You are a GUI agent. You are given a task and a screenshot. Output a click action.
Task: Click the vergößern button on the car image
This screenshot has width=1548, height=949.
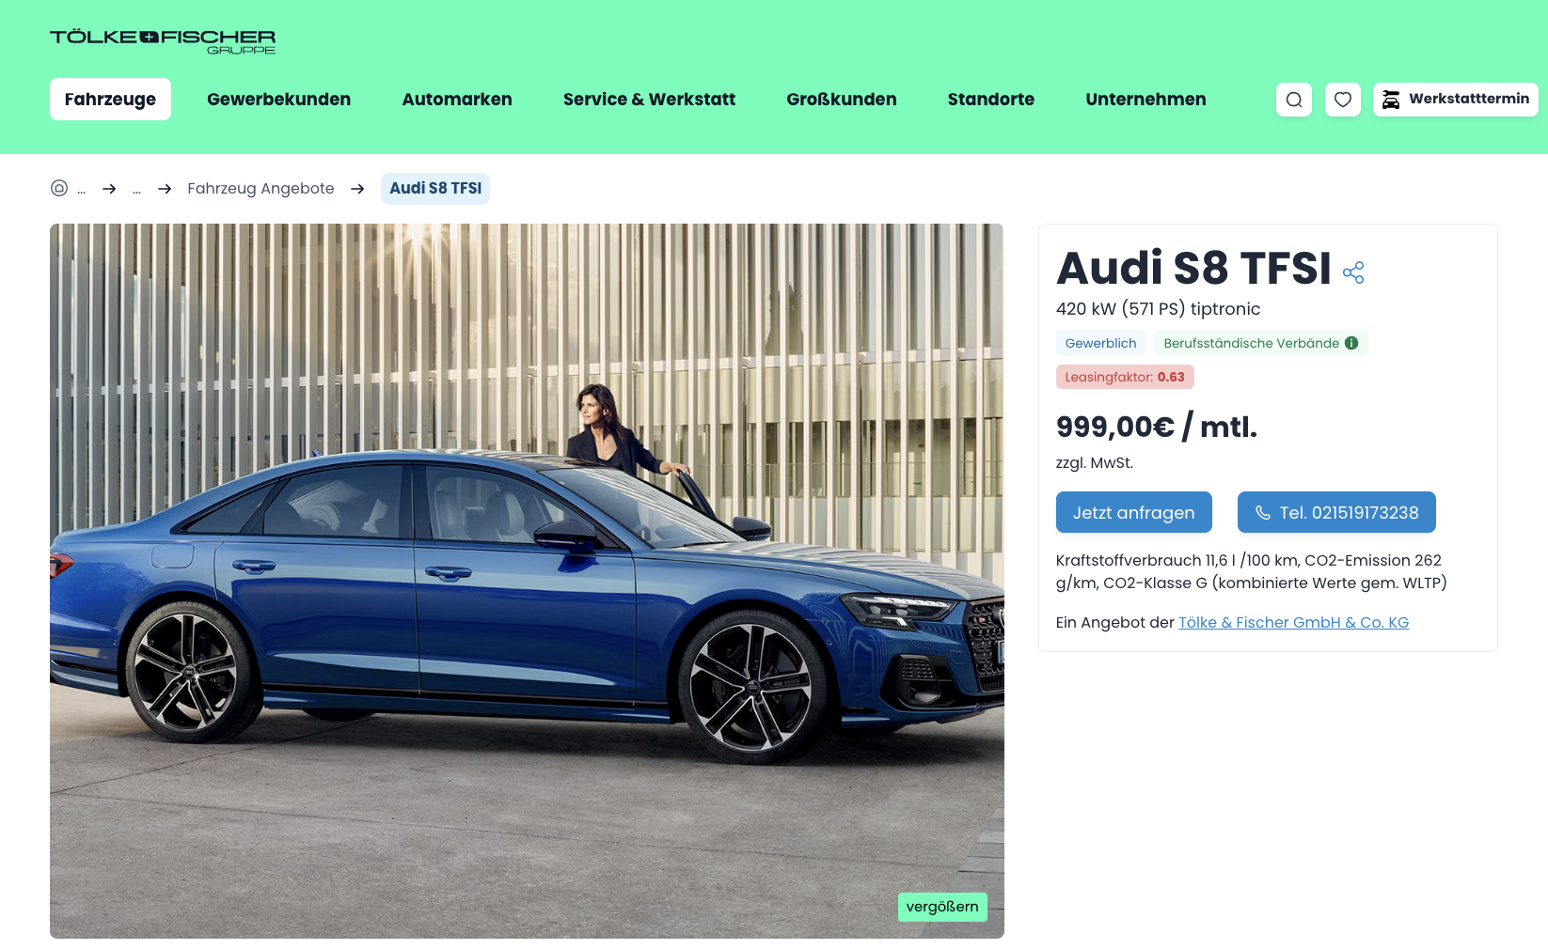tap(942, 907)
